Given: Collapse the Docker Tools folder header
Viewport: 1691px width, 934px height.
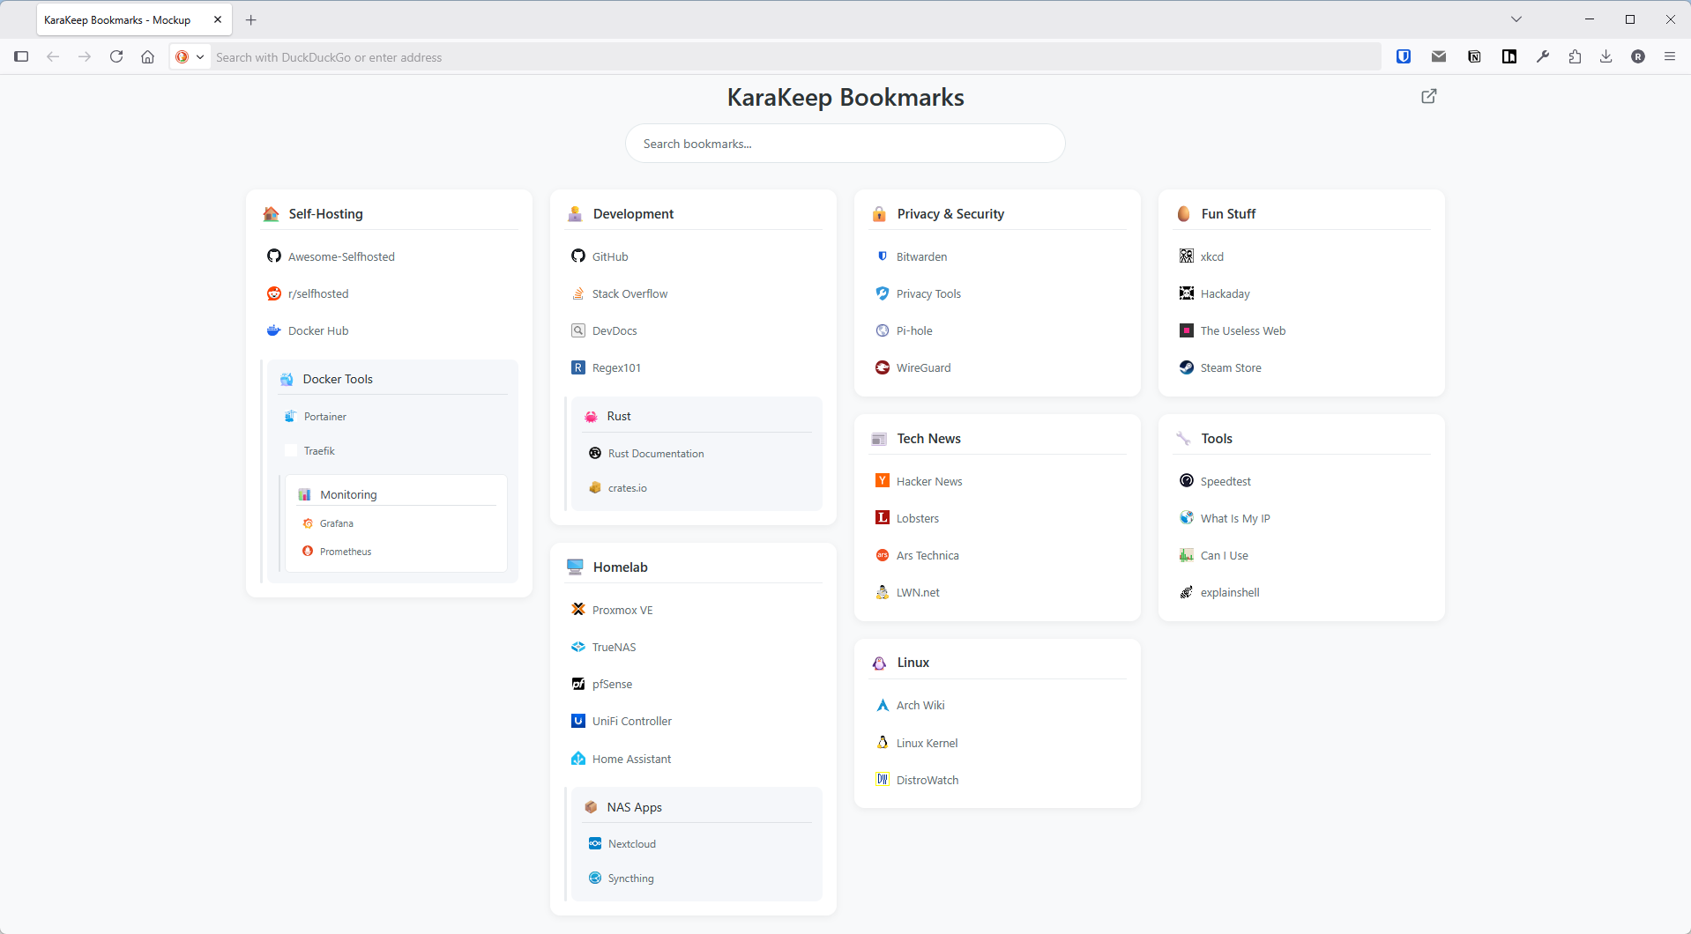Looking at the screenshot, I should point(338,379).
